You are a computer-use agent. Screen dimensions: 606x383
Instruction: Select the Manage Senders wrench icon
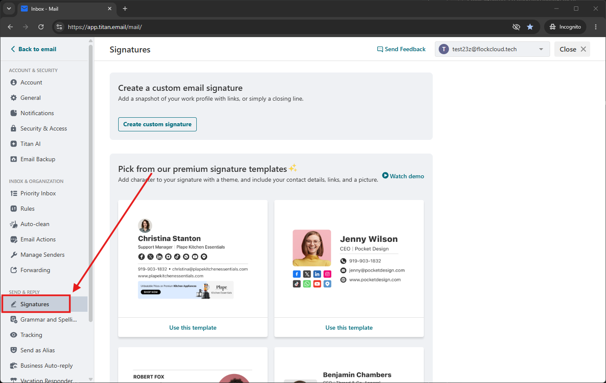point(14,255)
